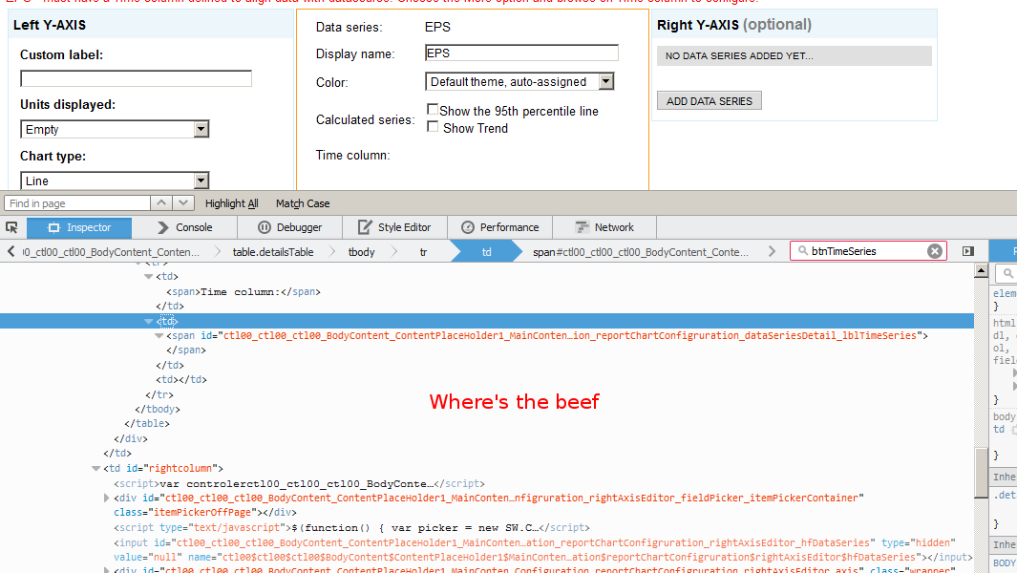Select the tbody breadcrumb
Viewport: 1017px width, 573px height.
click(361, 252)
